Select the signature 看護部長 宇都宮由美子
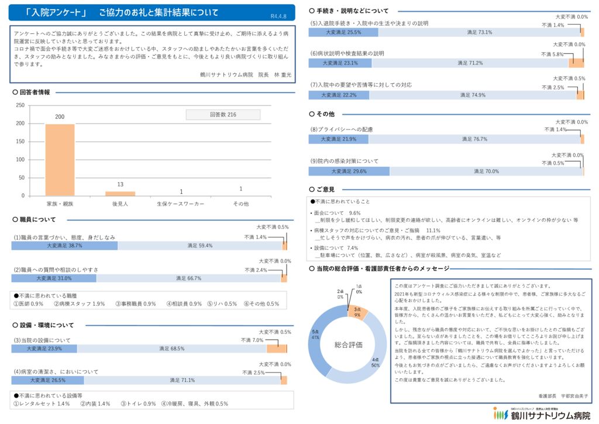Image resolution: width=599 pixels, height=424 pixels. [563, 396]
